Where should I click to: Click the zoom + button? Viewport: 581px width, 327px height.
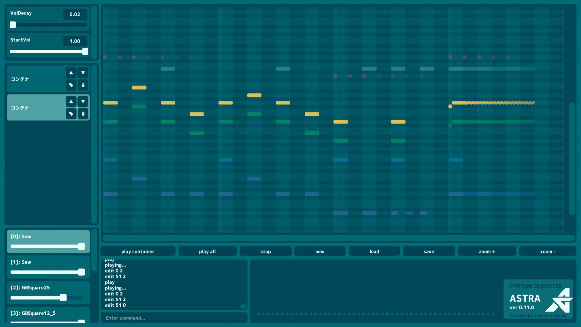pos(487,251)
